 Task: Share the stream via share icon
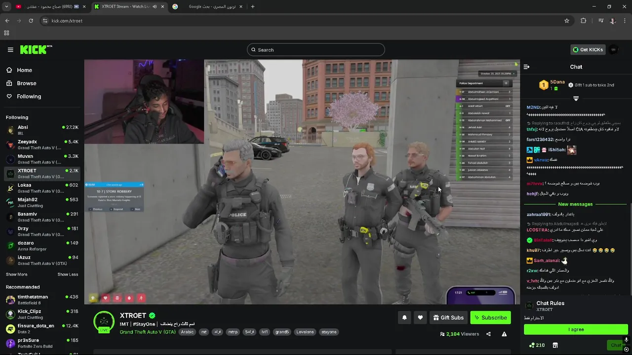[x=488, y=334]
